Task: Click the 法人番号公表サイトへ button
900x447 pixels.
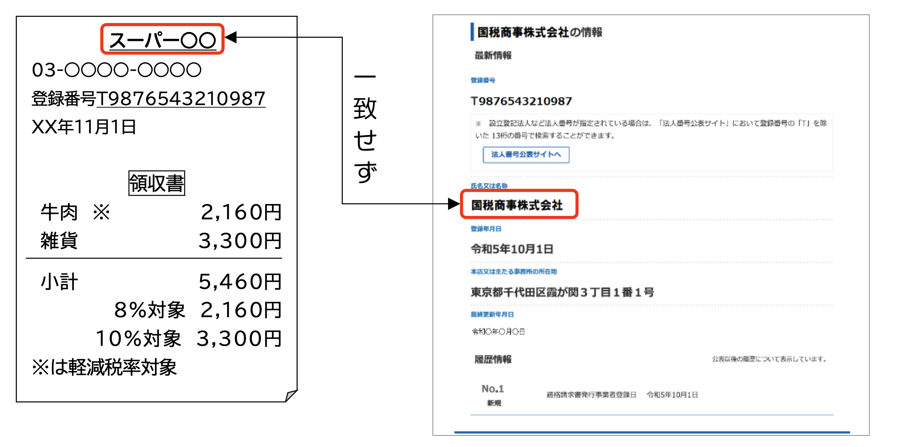Action: pos(526,155)
